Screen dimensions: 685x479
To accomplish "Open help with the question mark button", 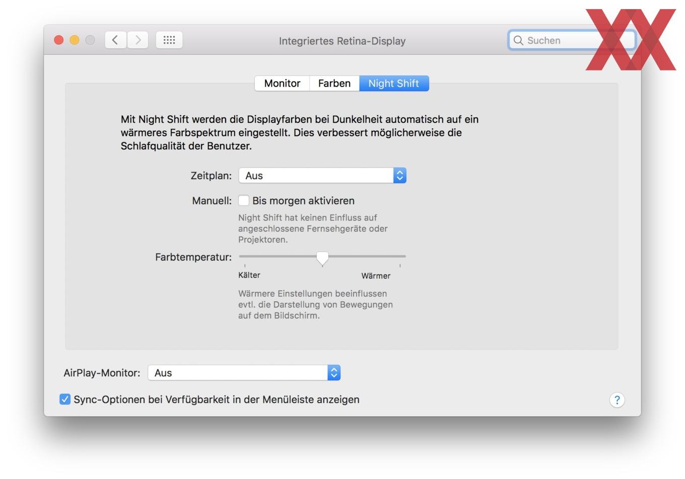I will [x=617, y=400].
